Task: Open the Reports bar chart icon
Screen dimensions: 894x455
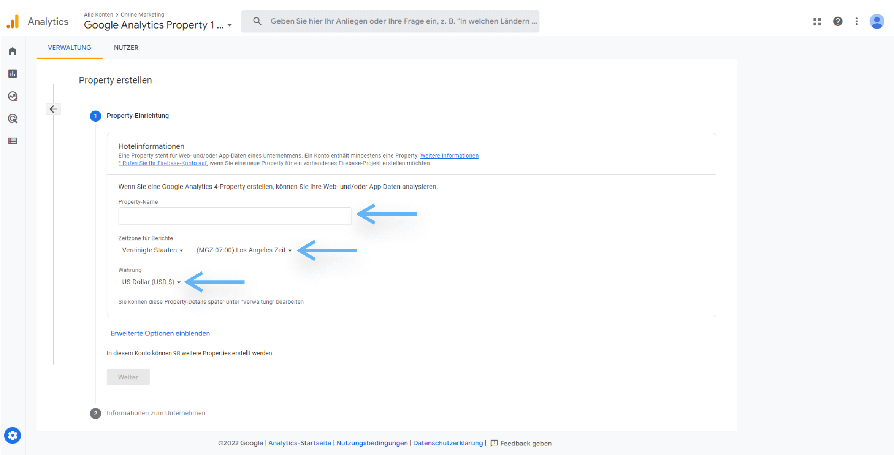Action: click(x=13, y=74)
